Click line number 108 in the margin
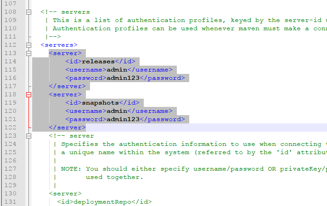 point(10,12)
